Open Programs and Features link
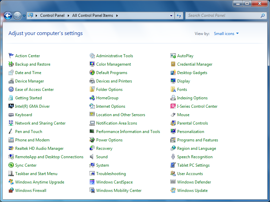Screen dimensions: 270x202 click(197, 140)
